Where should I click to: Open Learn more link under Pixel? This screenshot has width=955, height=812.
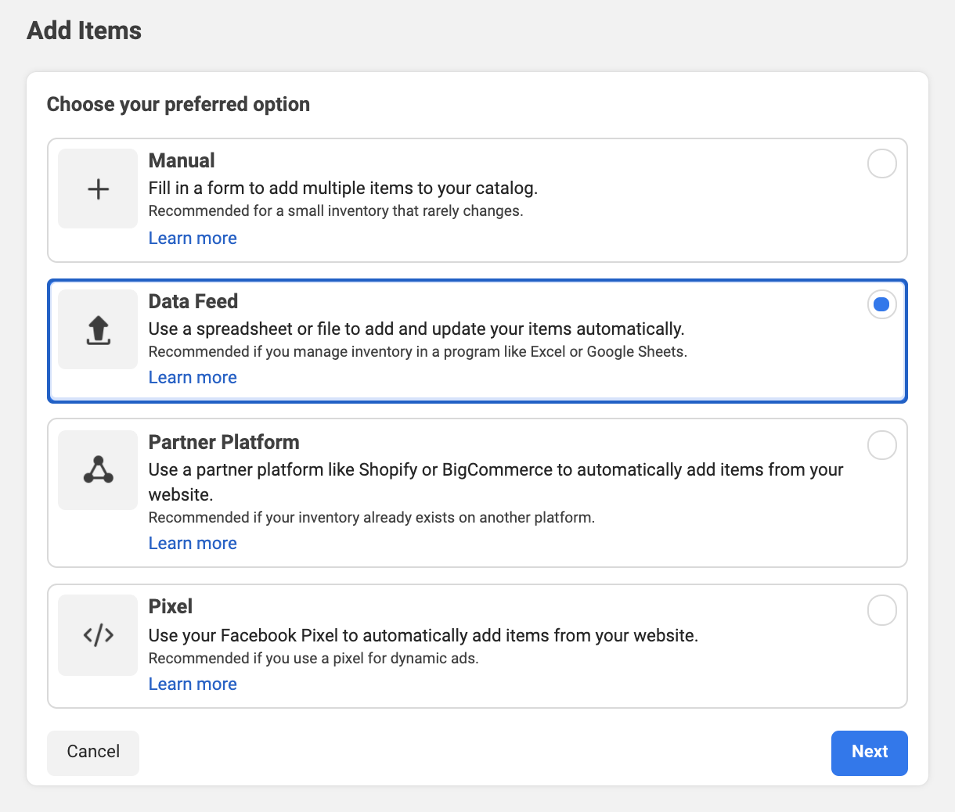[193, 684]
